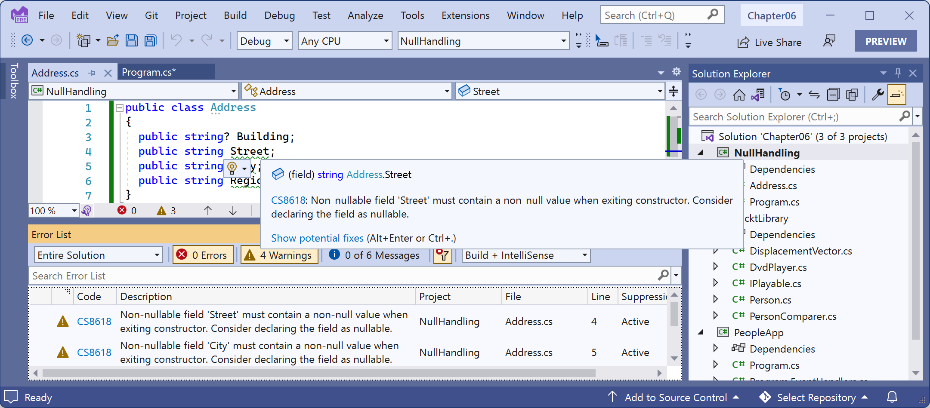Click the split editor window icon
Viewport: 930px width, 408px height.
pyautogui.click(x=674, y=91)
